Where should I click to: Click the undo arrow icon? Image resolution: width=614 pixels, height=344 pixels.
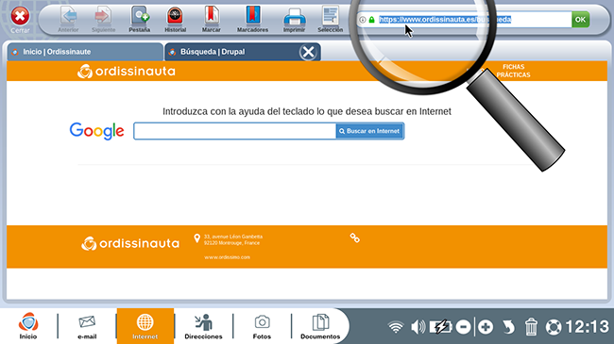508,327
